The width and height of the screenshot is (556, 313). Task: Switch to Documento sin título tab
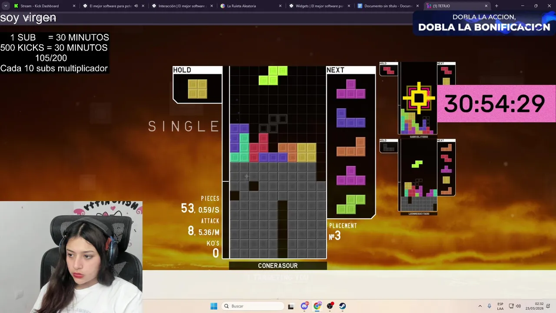(387, 6)
